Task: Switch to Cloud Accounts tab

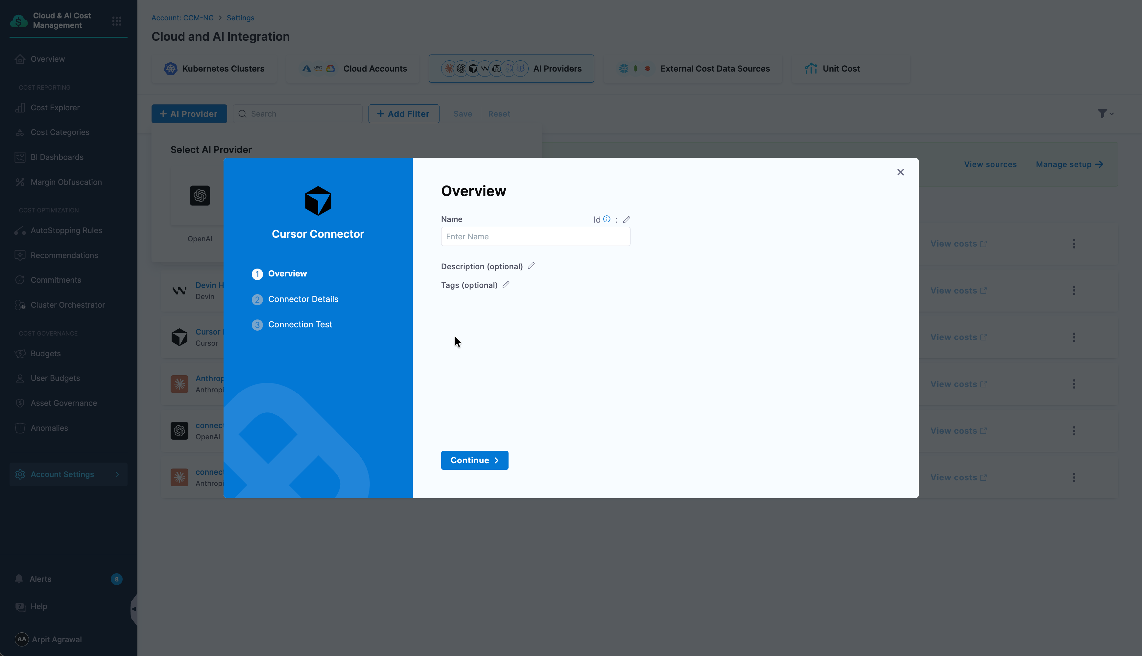Action: pos(353,69)
